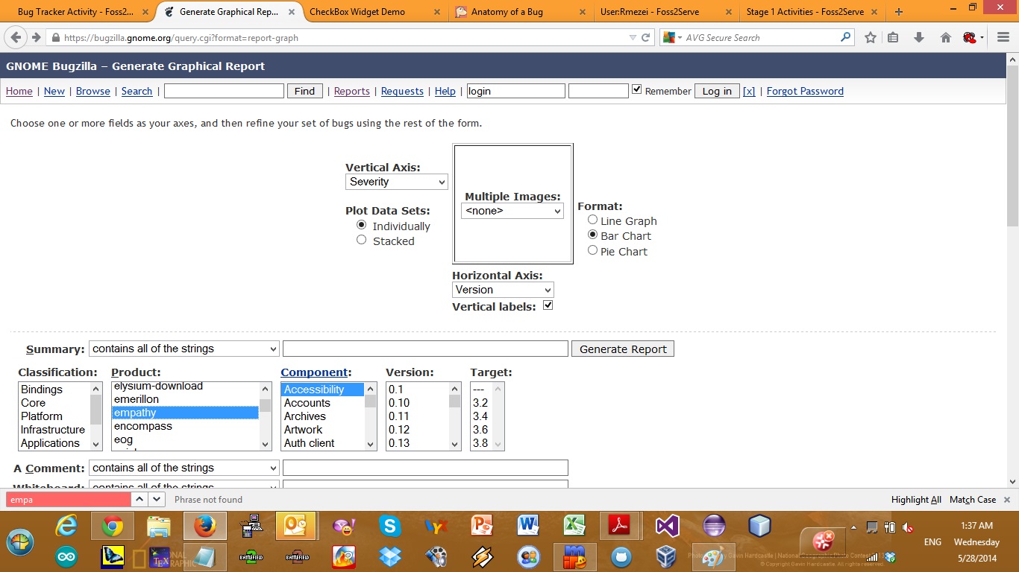Viewport: 1019px width, 572px height.
Task: Click the Generate Report button
Action: [x=623, y=349]
